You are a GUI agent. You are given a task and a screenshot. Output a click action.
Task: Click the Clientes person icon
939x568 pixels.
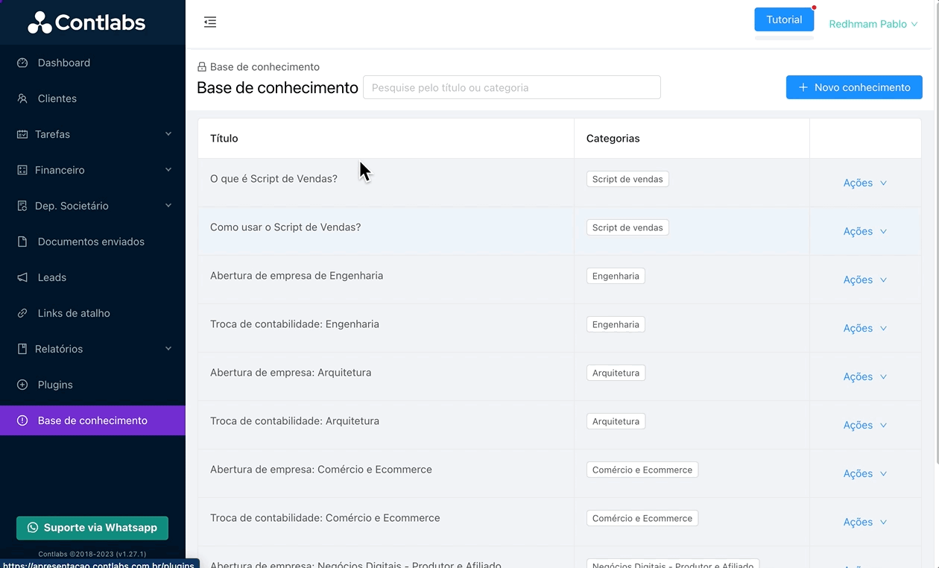coord(22,99)
